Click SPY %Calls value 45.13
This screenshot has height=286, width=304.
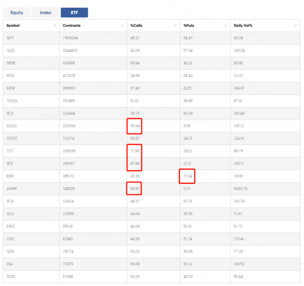[135, 38]
